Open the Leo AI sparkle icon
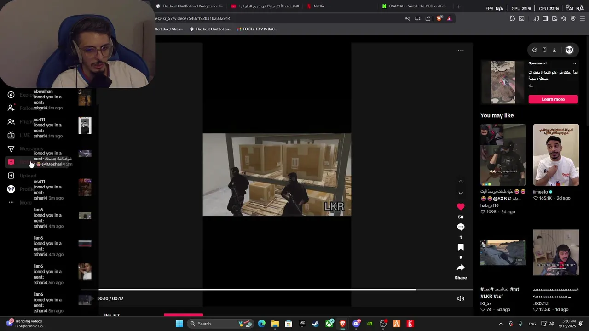Screen dimensions: 589x331 564,18
